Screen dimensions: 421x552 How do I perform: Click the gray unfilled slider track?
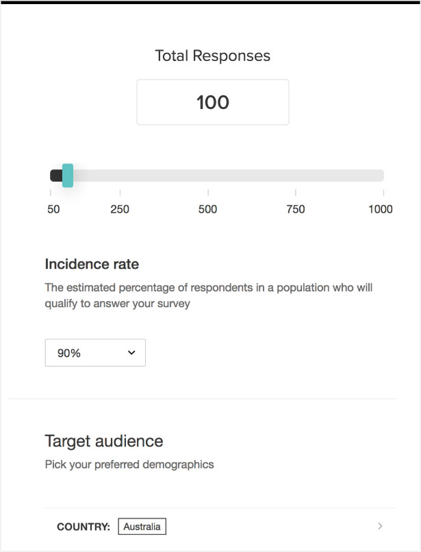point(226,176)
